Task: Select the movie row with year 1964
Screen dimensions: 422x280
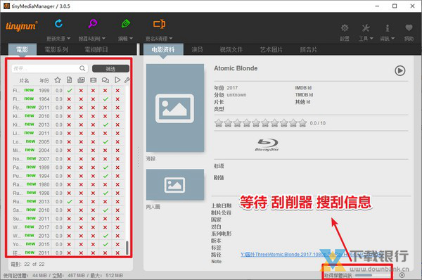Action: [68, 98]
